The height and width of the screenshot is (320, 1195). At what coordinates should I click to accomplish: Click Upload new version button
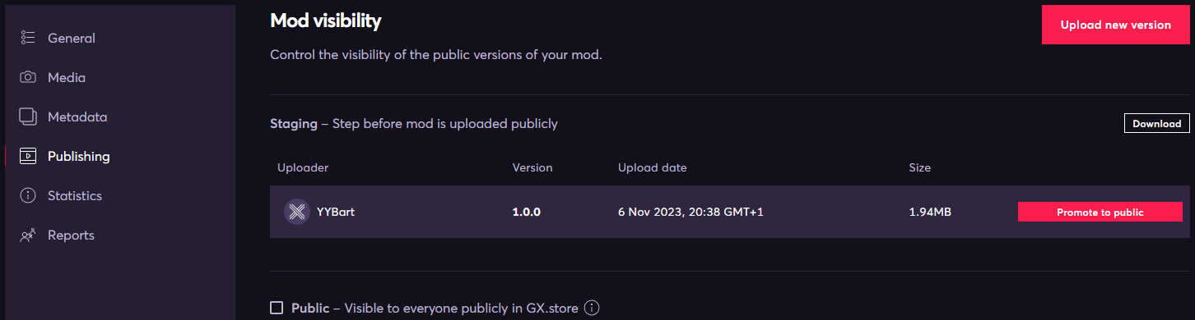(1115, 25)
